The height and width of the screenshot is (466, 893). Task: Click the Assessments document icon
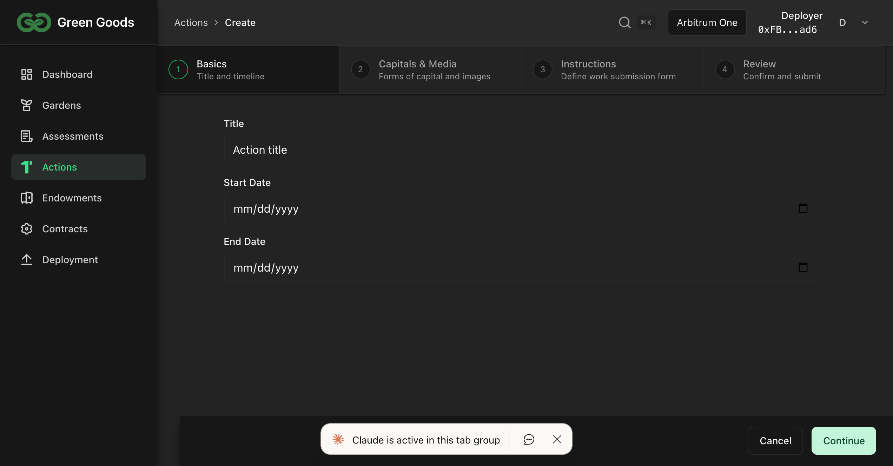27,136
